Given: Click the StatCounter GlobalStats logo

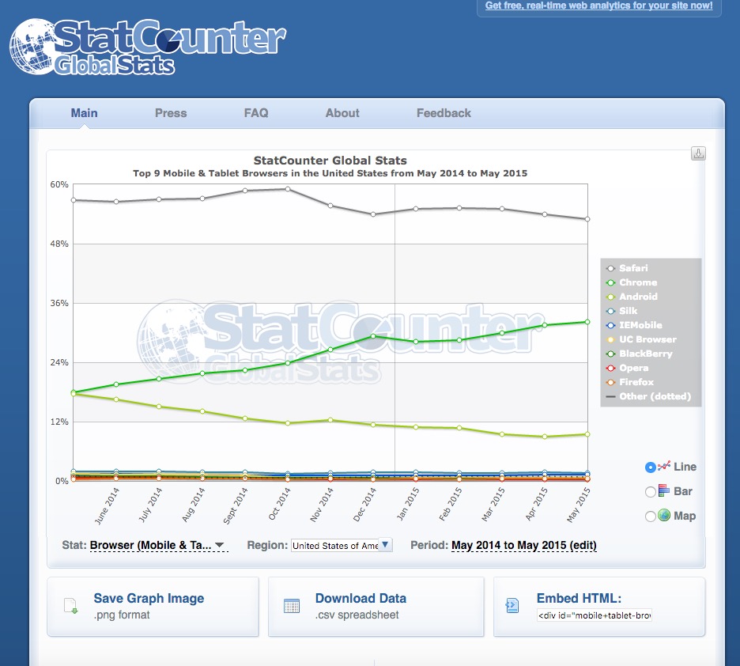Looking at the screenshot, I should click(148, 47).
